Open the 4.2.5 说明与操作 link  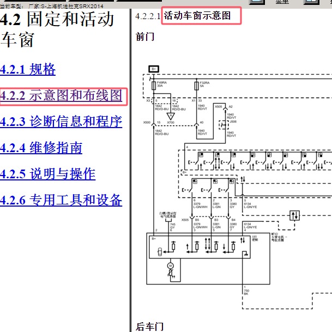point(47,174)
